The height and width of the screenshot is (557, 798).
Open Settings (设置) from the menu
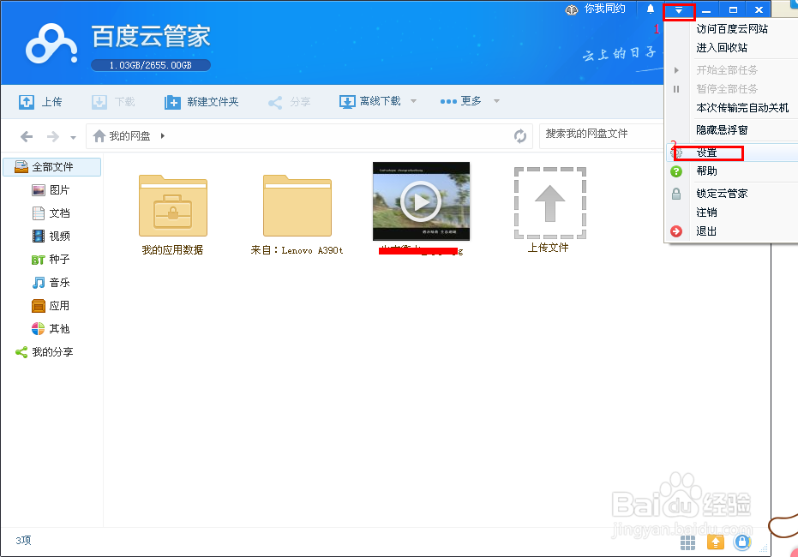pos(732,153)
